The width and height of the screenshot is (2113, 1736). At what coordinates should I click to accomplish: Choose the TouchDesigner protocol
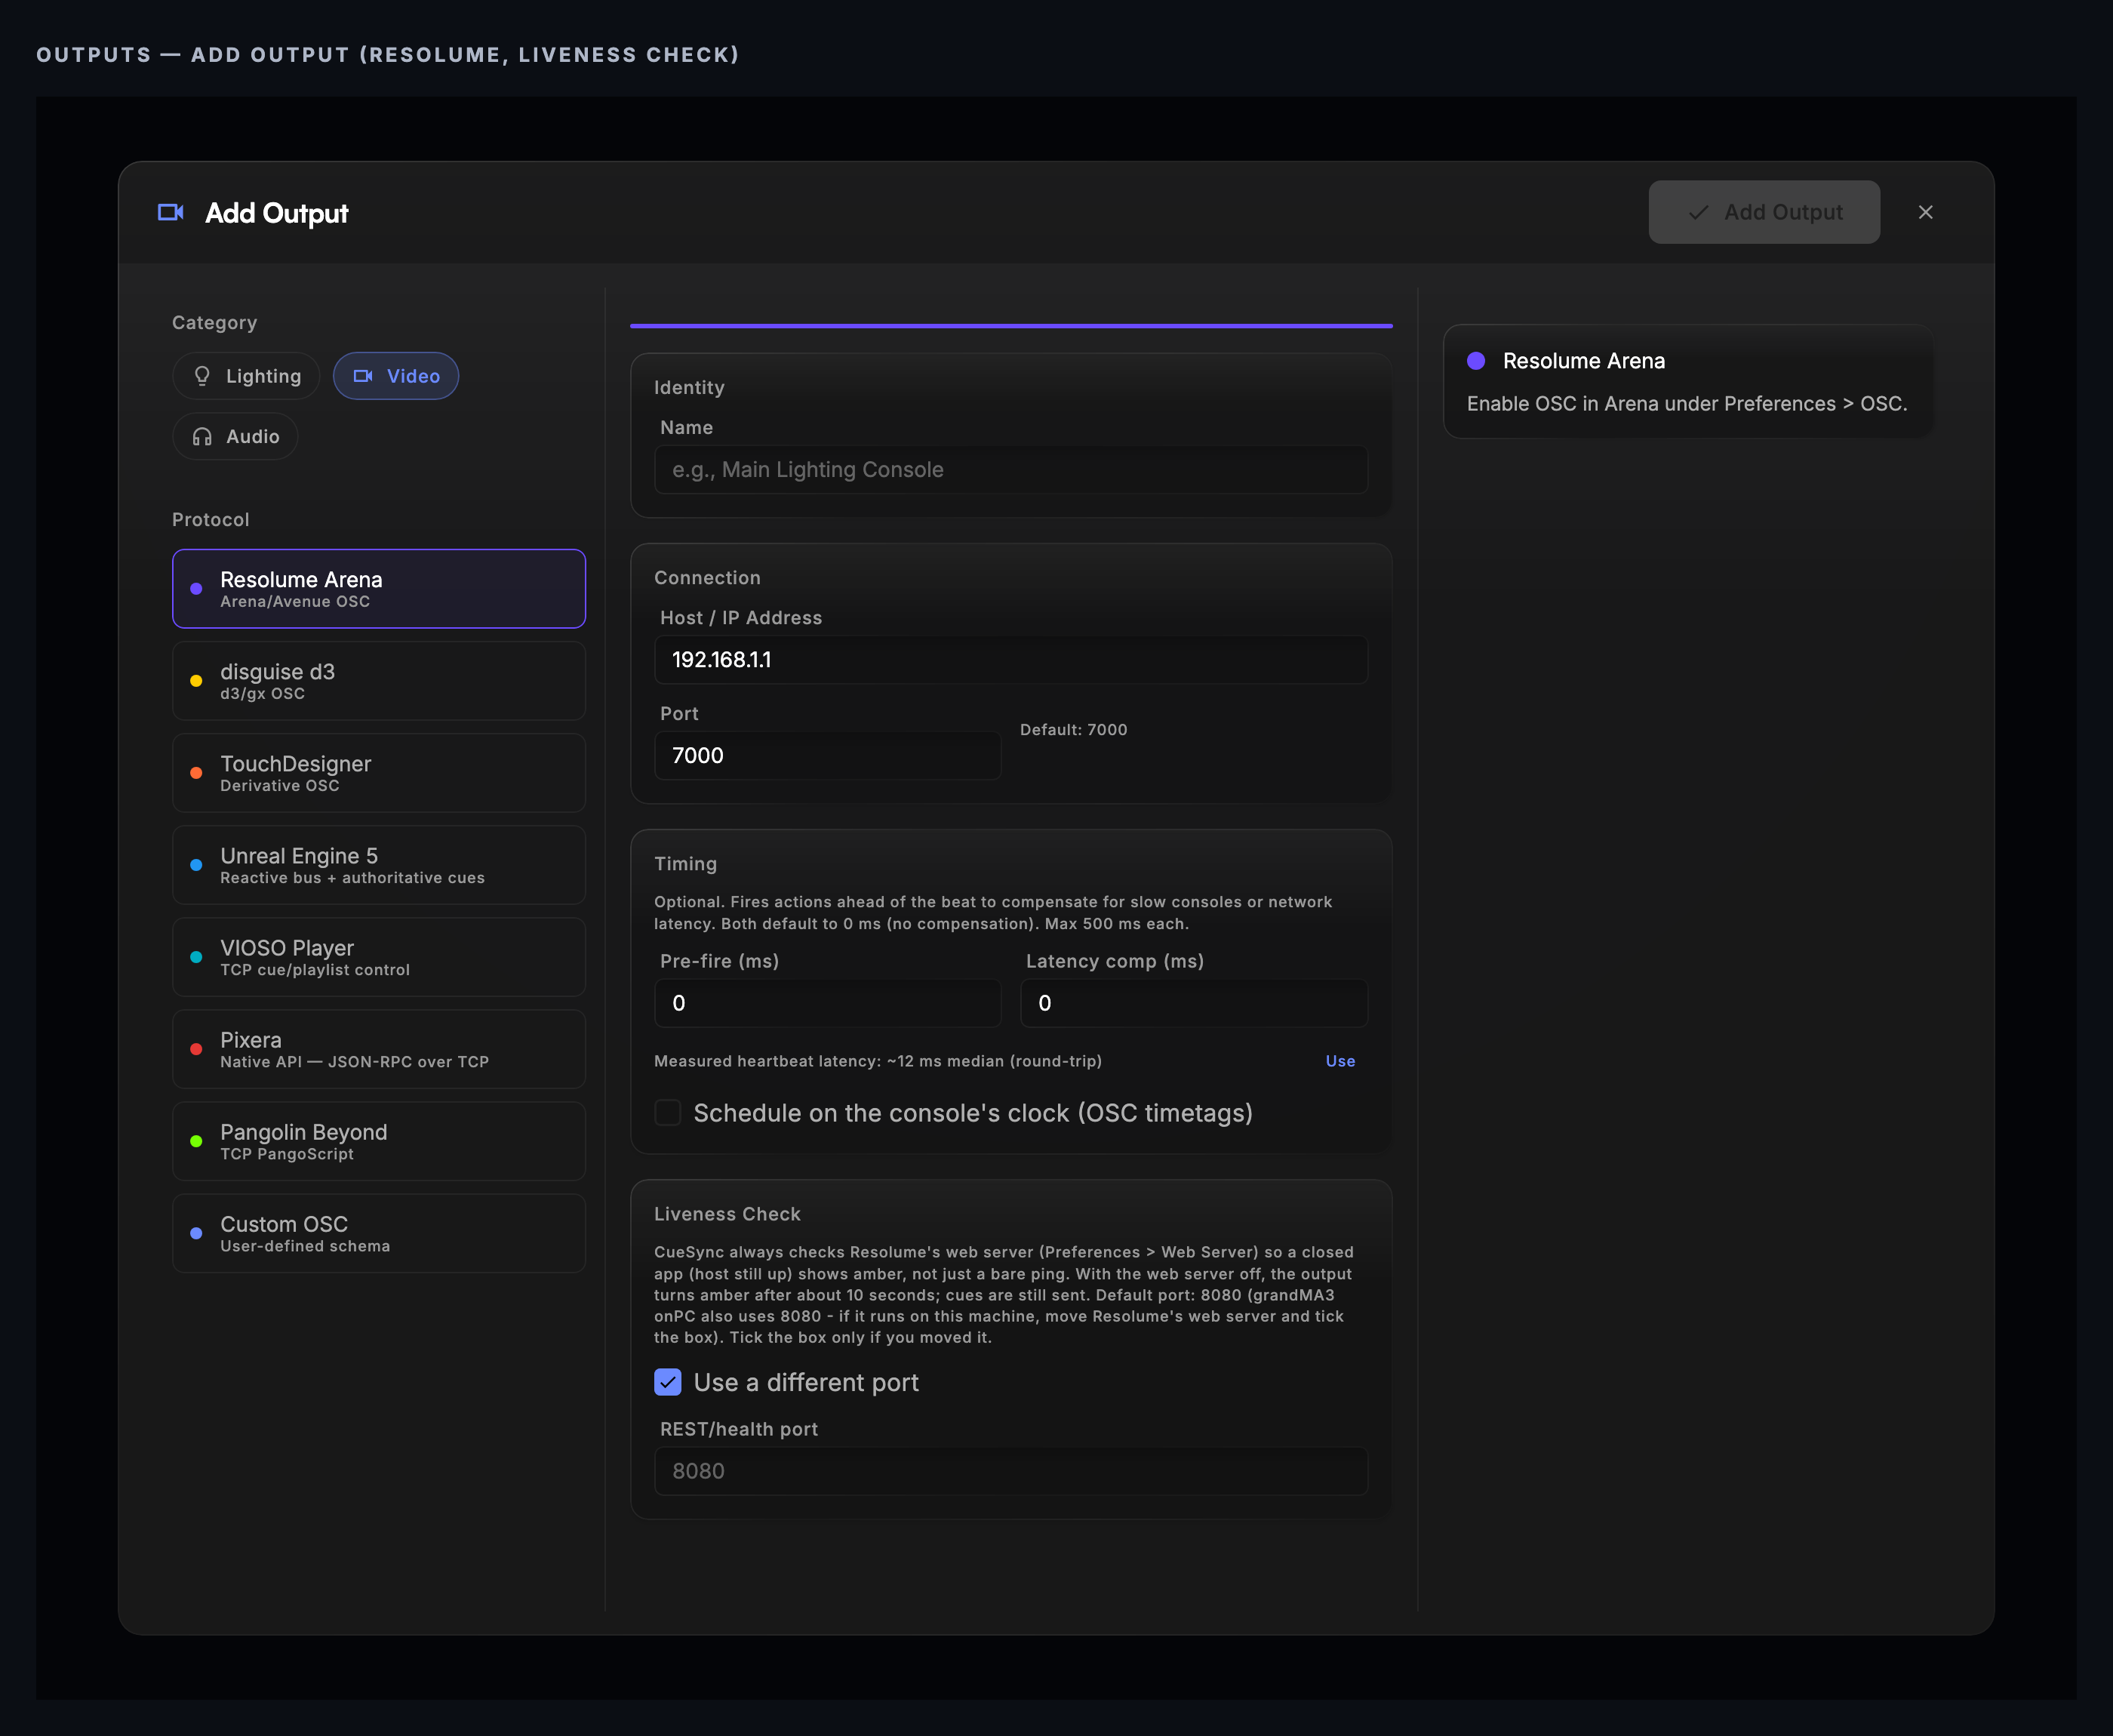coord(379,772)
